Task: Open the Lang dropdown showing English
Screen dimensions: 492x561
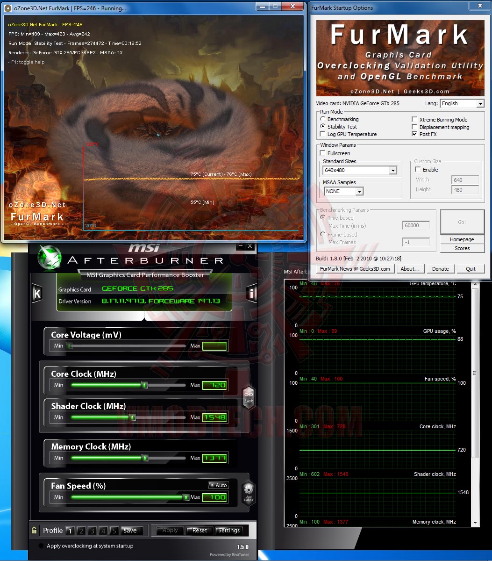Action: click(462, 103)
